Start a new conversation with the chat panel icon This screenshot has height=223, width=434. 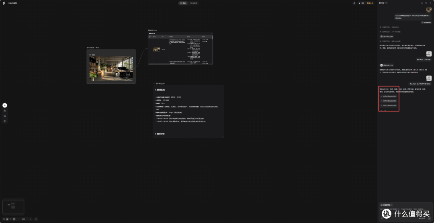coord(422,3)
